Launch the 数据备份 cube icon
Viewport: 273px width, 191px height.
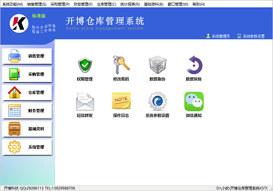[157, 65]
